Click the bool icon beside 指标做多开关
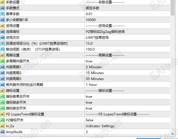178x139 pixels. pyautogui.click(x=2, y=102)
